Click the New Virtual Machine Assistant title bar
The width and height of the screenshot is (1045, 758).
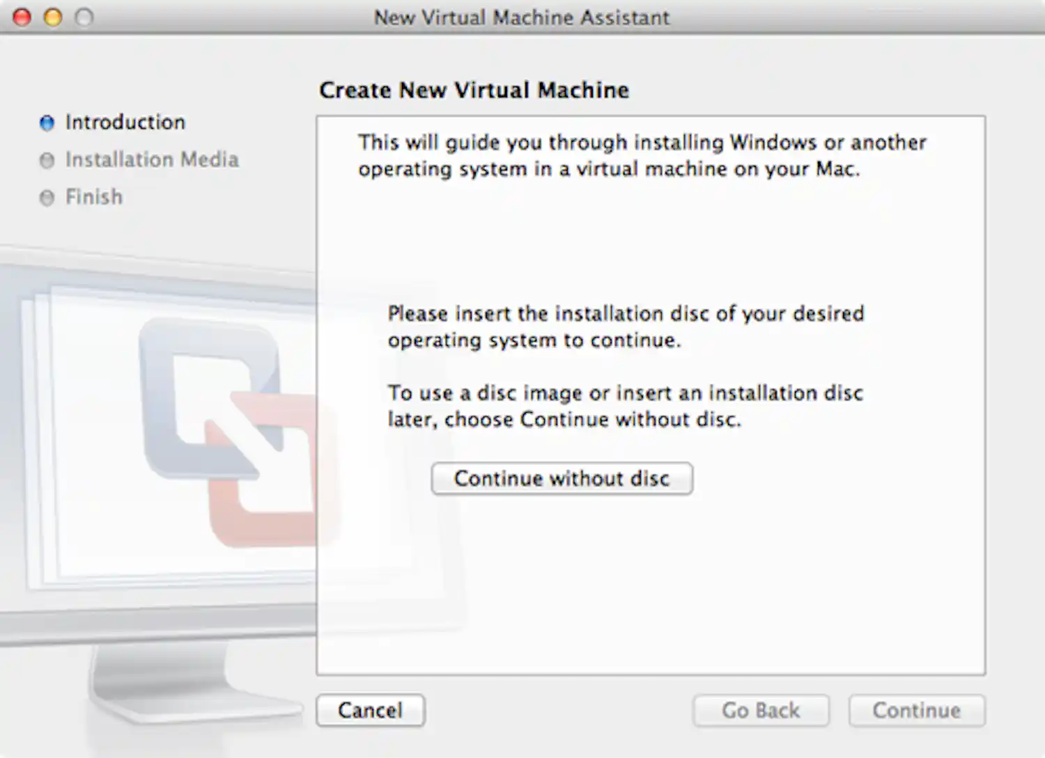[x=521, y=17]
